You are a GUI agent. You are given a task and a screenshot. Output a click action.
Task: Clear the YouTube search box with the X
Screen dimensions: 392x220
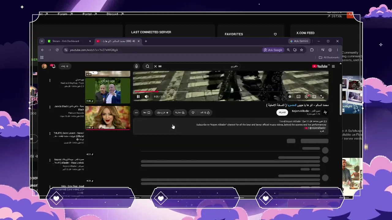pyautogui.click(x=155, y=66)
